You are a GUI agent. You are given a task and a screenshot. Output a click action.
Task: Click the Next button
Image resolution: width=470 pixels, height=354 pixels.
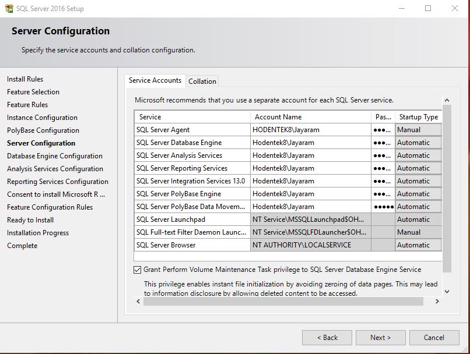point(380,337)
